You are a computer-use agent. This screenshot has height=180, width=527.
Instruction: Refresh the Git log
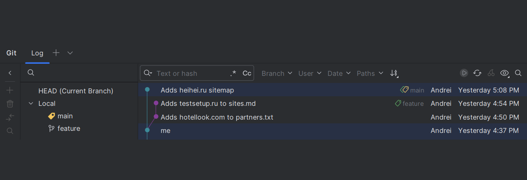[477, 73]
